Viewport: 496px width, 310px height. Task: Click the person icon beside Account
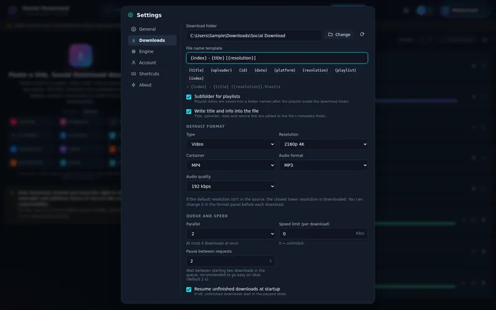pos(133,63)
